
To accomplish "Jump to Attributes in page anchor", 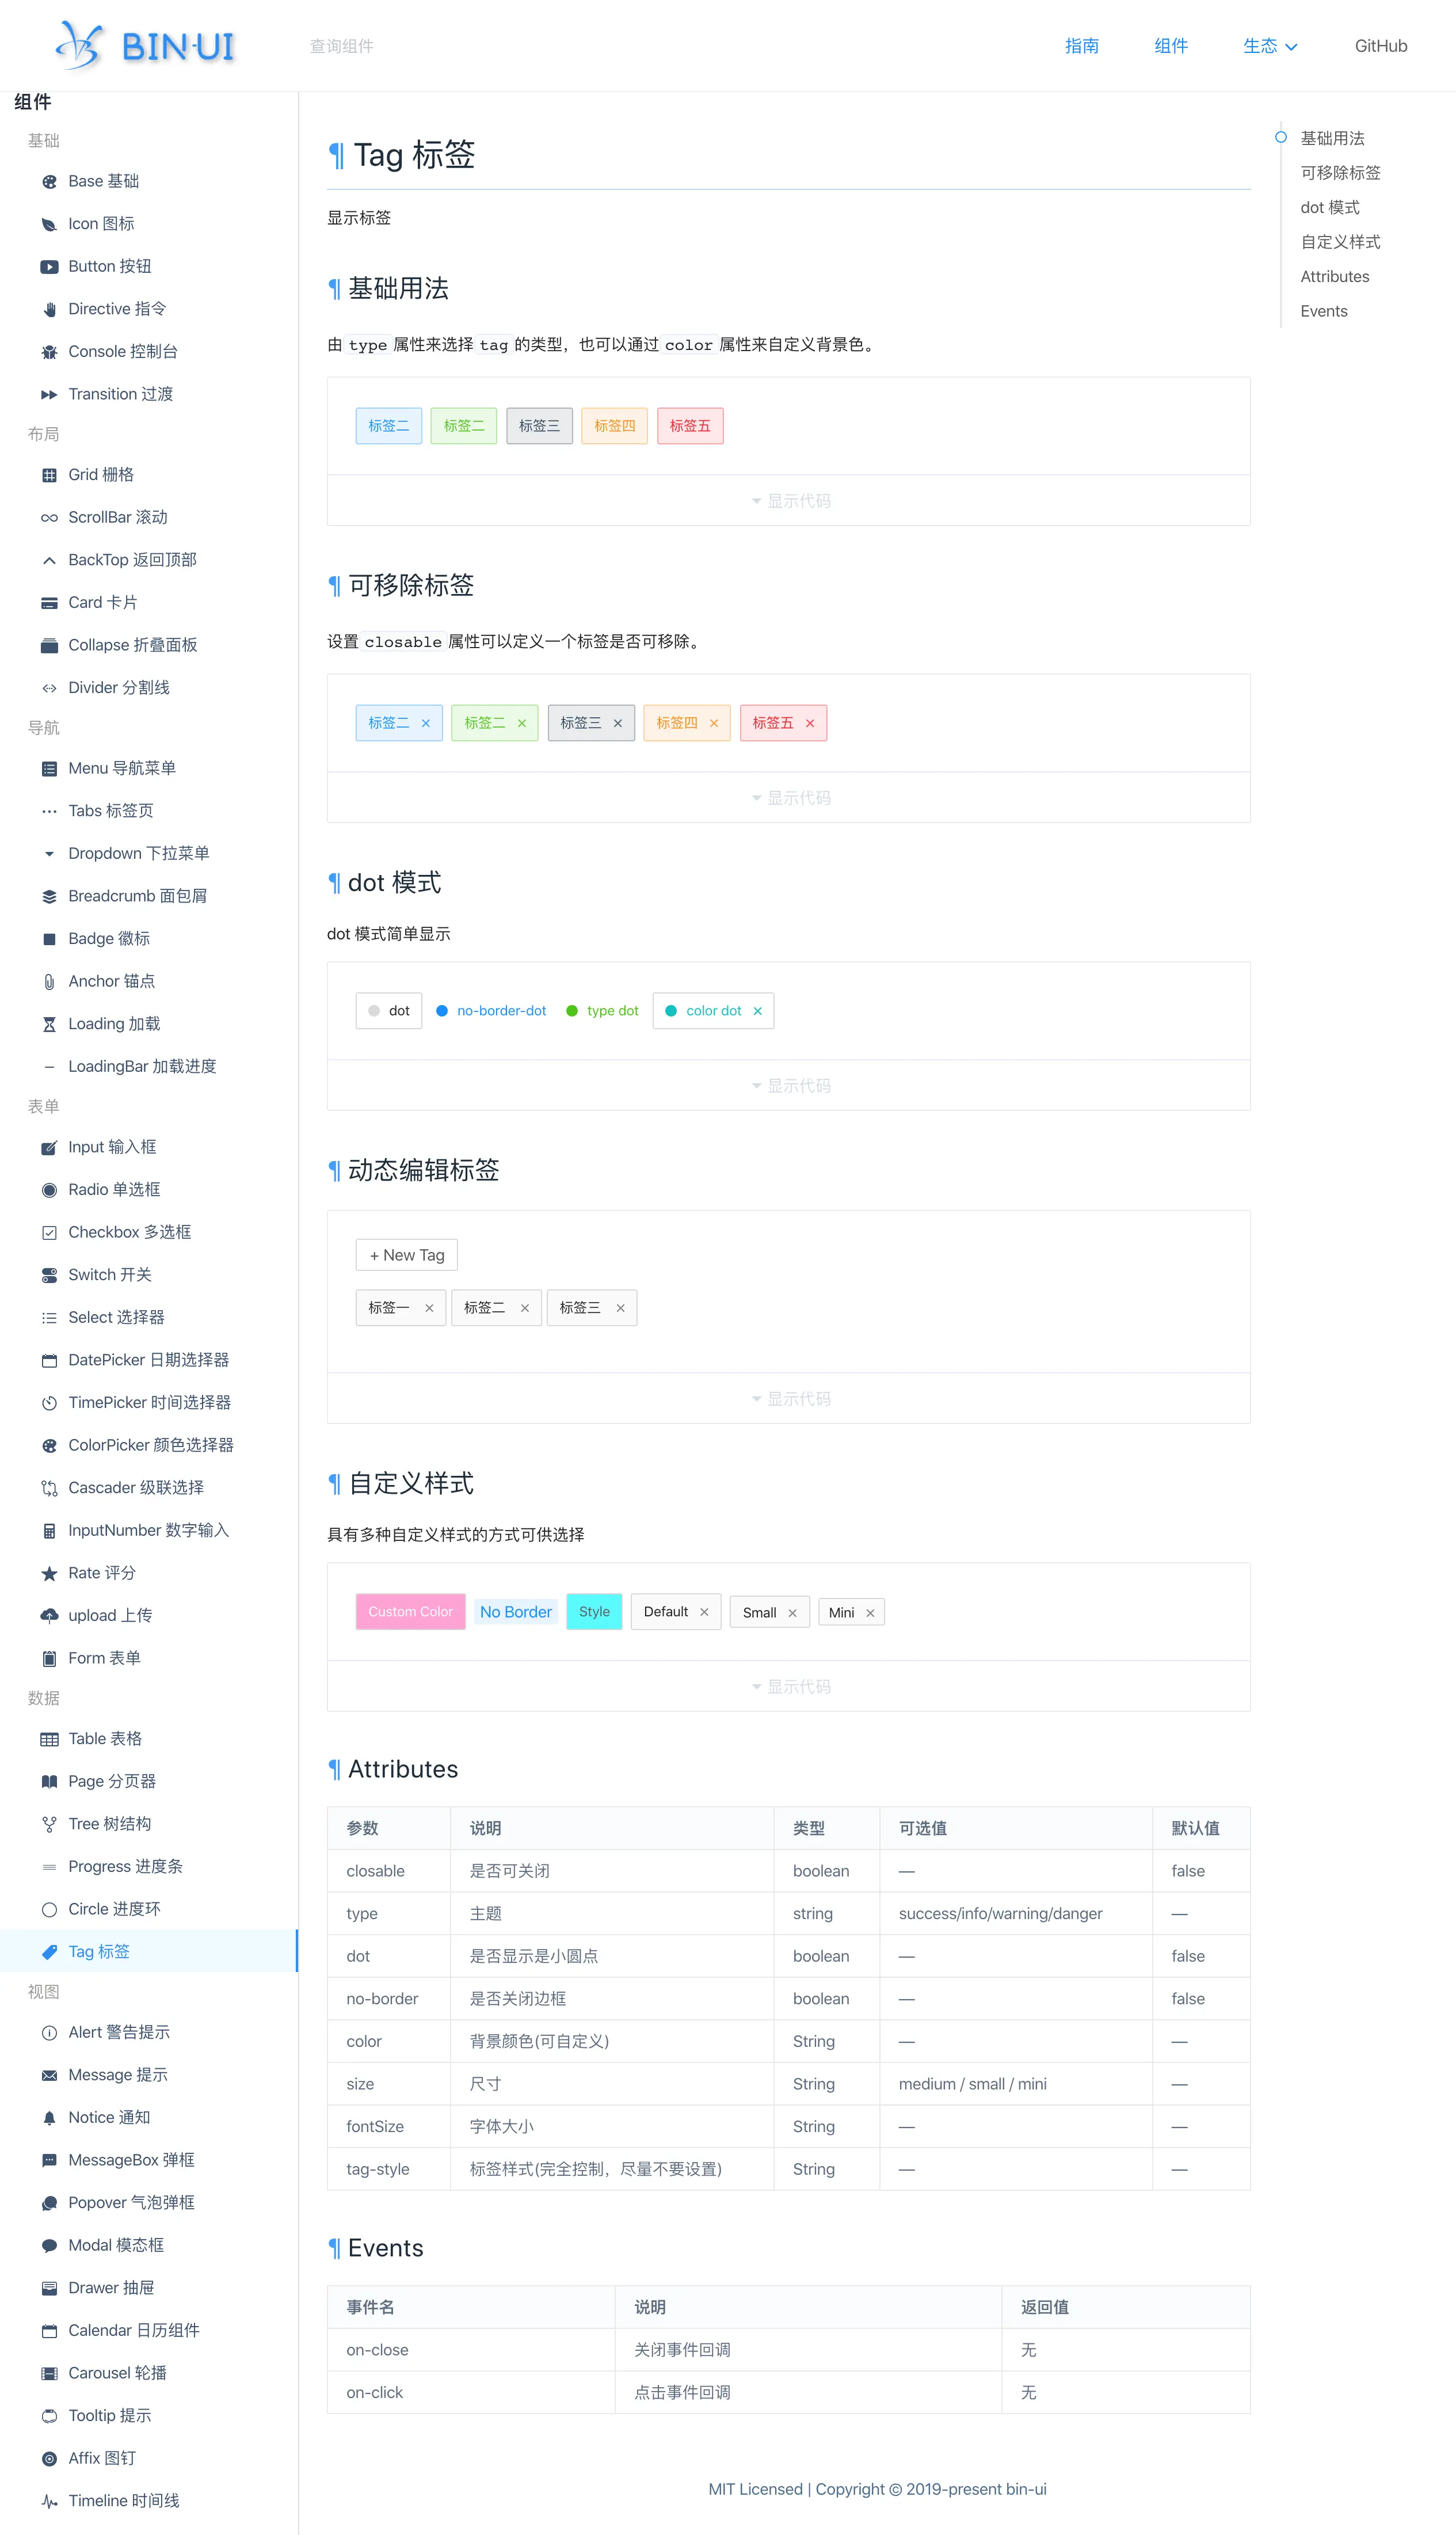I will [1334, 277].
